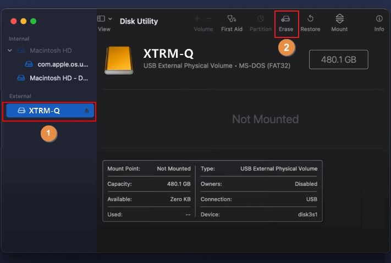Click the green full-screen window button
The height and width of the screenshot is (263, 391).
tap(34, 21)
